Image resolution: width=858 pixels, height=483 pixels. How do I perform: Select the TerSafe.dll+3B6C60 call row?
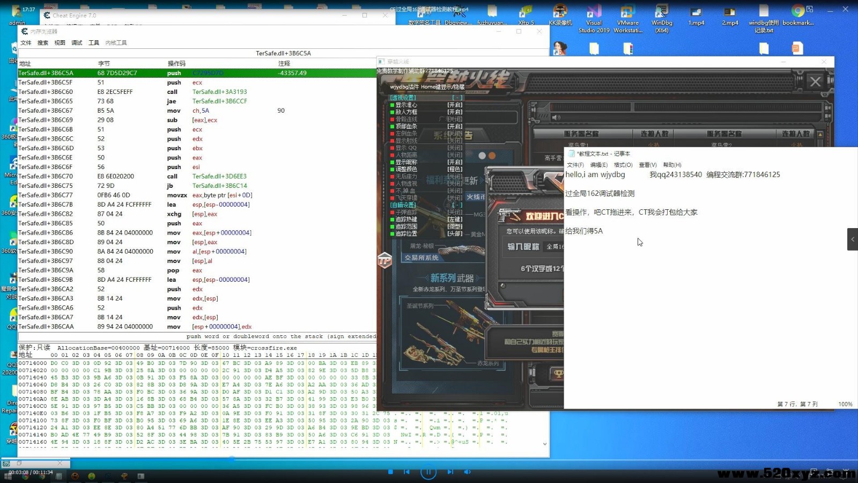[197, 92]
